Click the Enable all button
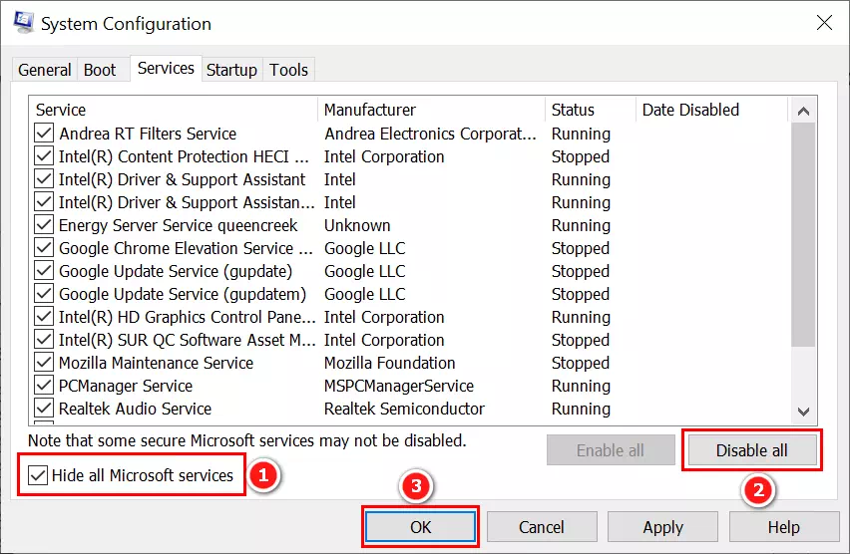850x554 pixels. [611, 450]
